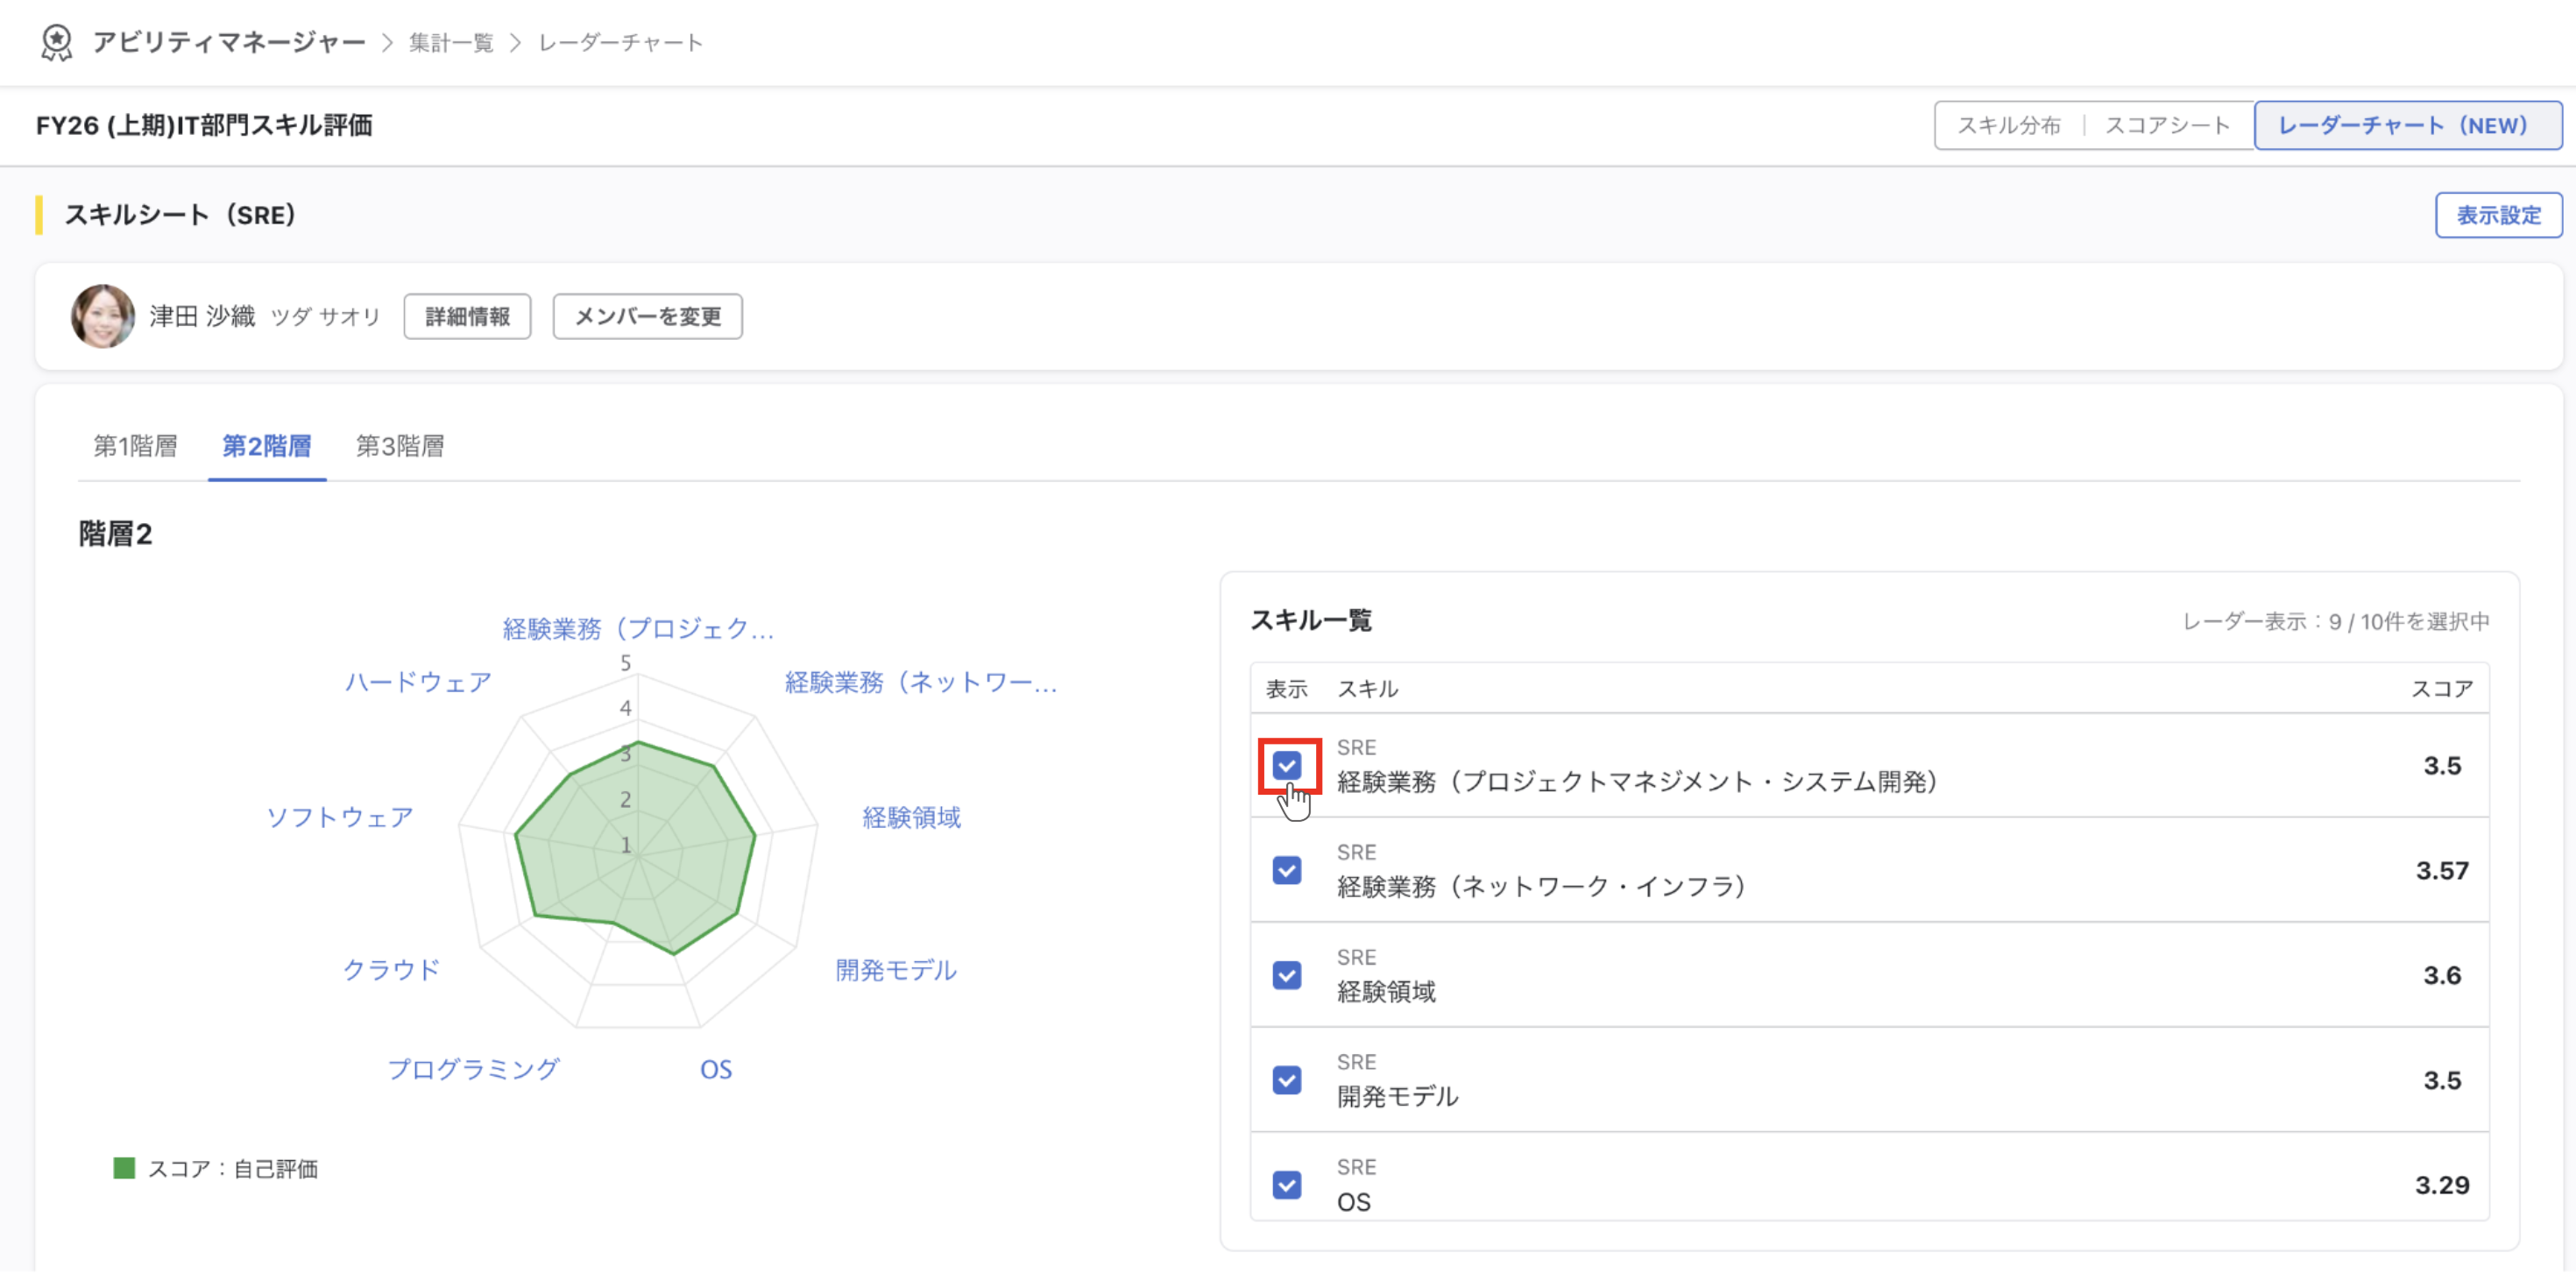Select the レーダーチャート（NEW） view

point(2407,126)
